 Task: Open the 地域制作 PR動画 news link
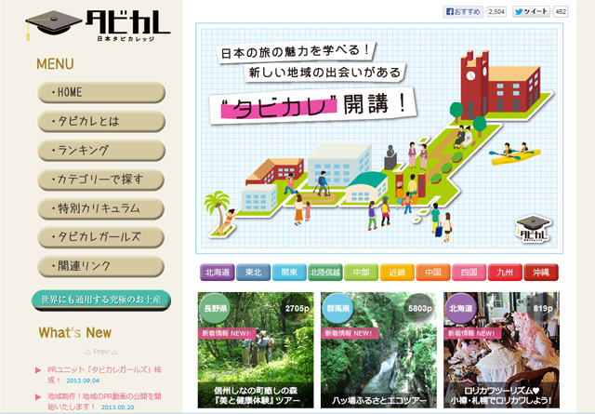pos(104,401)
